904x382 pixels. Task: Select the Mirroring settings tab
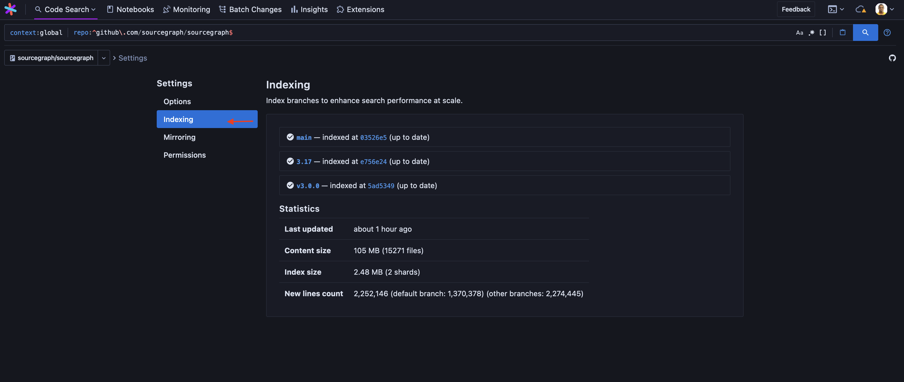(x=207, y=137)
